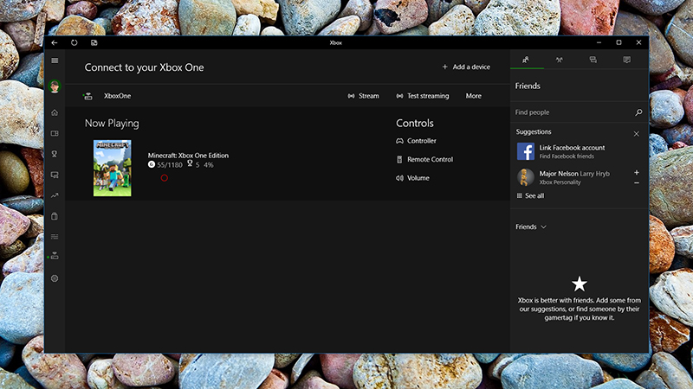Open My games icon in sidebar
This screenshot has height=389, width=693.
pyautogui.click(x=55, y=133)
